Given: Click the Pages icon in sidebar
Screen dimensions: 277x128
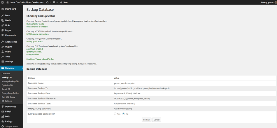Looking at the screenshot, I should click(3, 30).
